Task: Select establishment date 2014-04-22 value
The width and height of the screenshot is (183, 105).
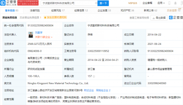Action: [x=154, y=35]
